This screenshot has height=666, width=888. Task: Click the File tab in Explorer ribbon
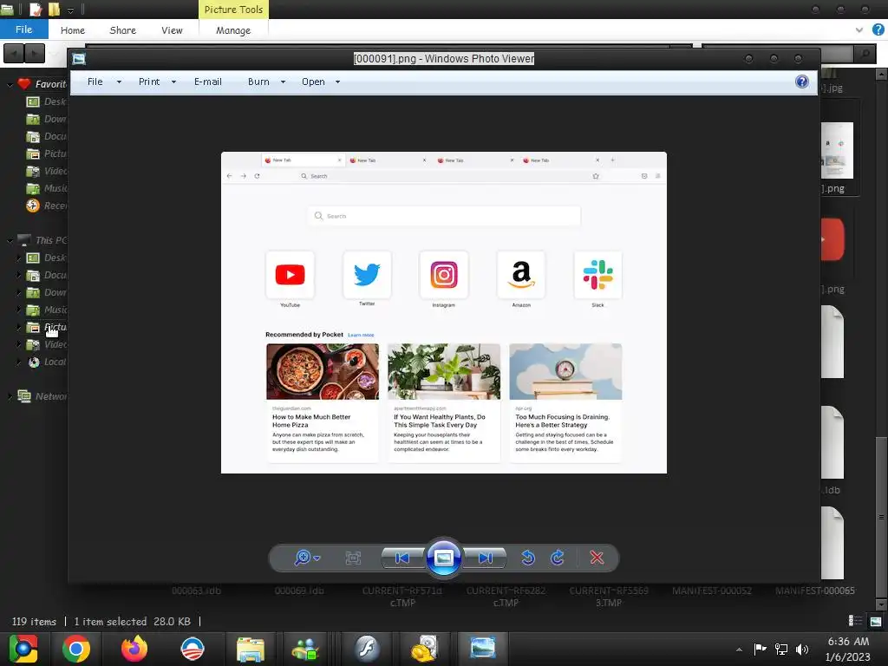tap(23, 29)
